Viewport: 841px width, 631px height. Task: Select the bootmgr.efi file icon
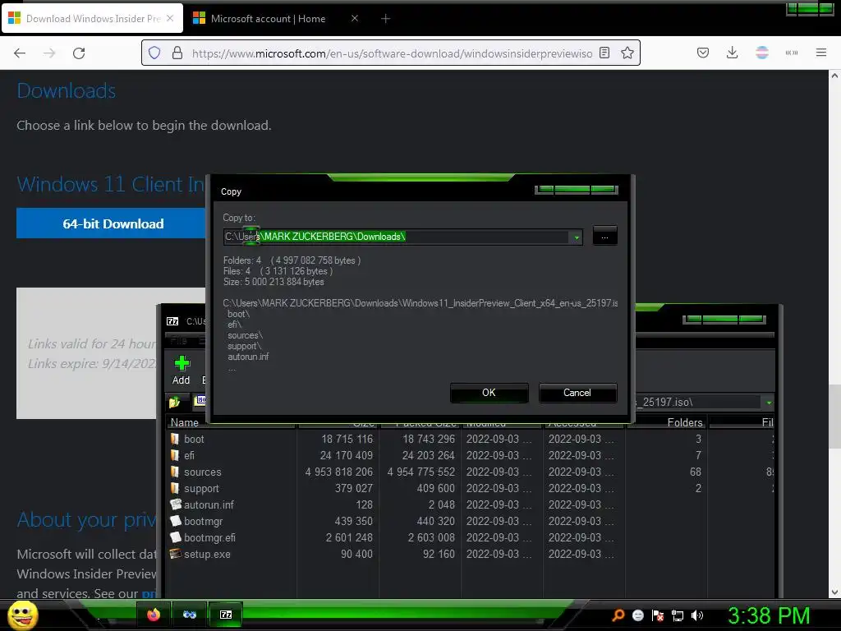click(176, 537)
